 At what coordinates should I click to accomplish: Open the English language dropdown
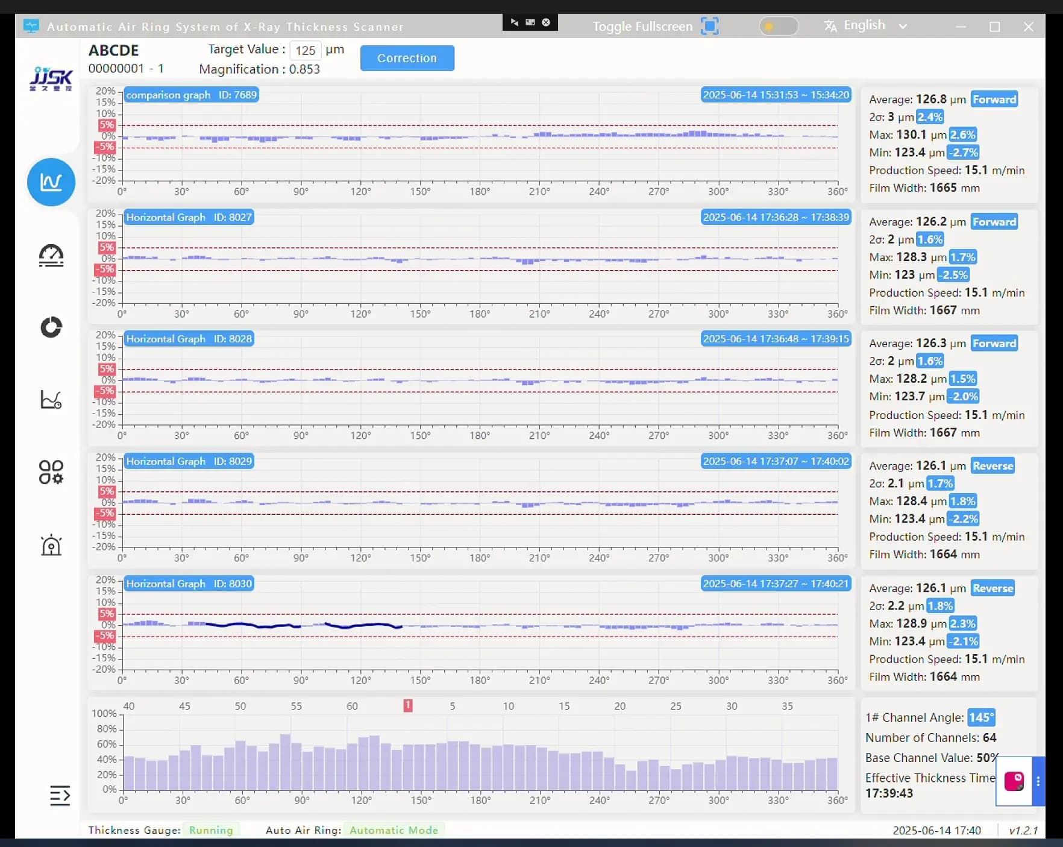click(x=865, y=25)
